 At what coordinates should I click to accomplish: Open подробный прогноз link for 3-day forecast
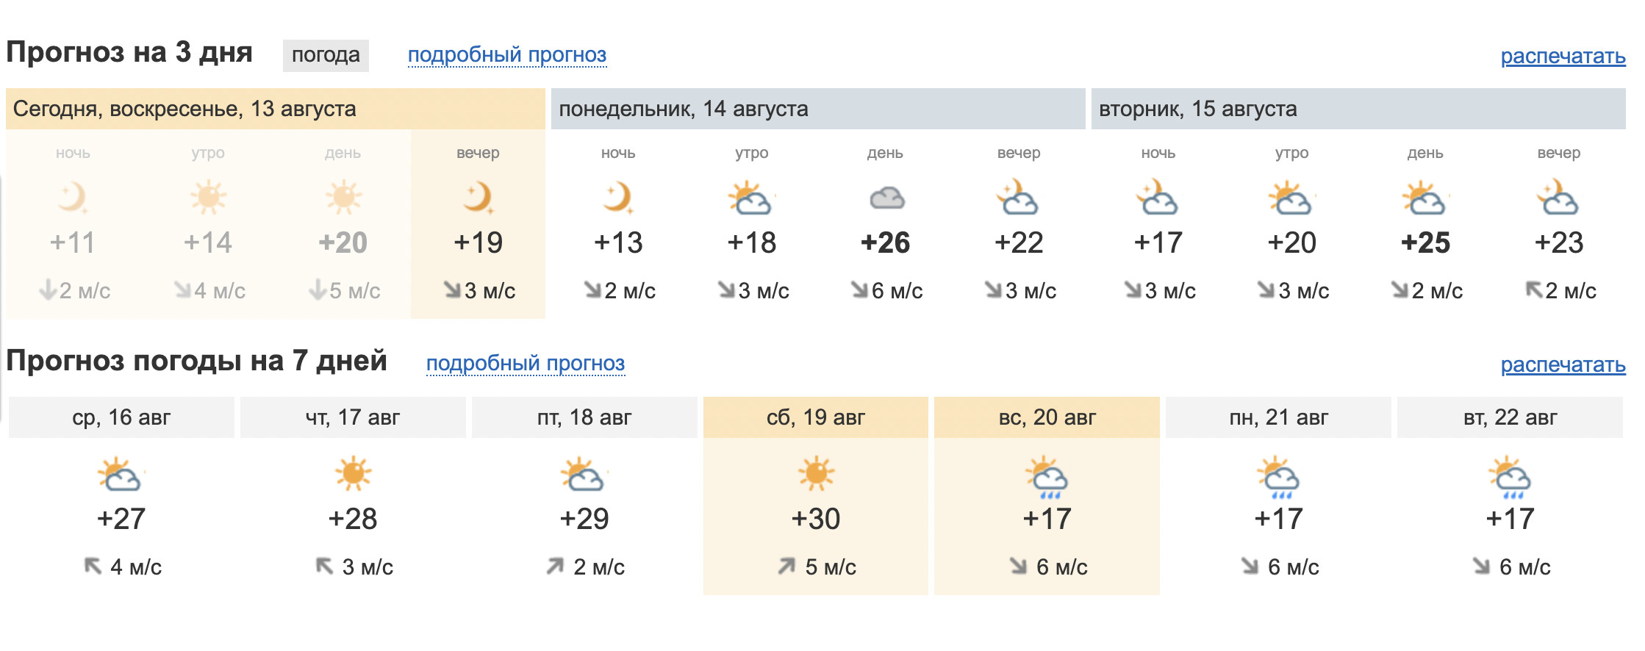pos(507,55)
